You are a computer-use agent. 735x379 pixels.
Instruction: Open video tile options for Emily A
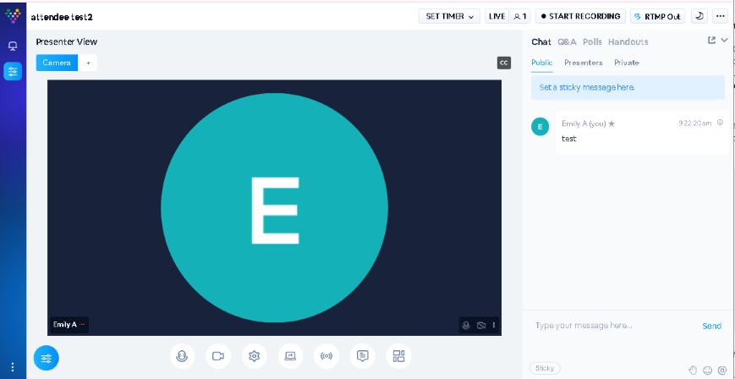point(494,325)
